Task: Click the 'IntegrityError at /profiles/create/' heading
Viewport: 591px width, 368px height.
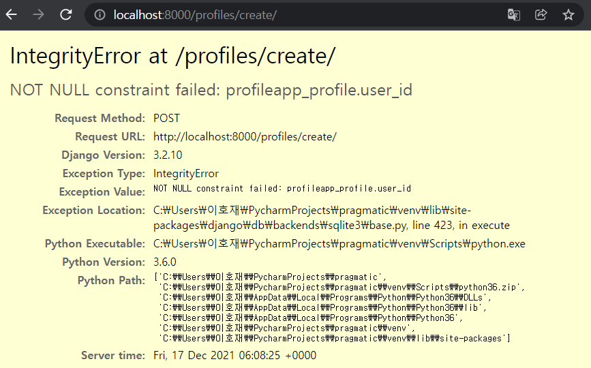Action: [x=172, y=56]
